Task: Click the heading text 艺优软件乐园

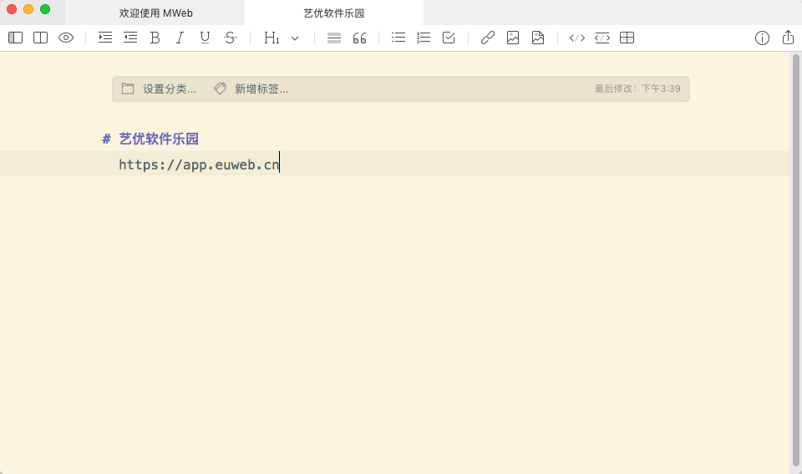Action: pos(159,139)
